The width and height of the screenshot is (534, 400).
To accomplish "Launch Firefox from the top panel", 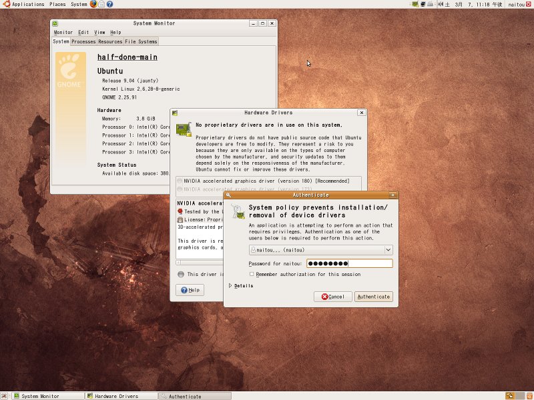I will (x=93, y=4).
